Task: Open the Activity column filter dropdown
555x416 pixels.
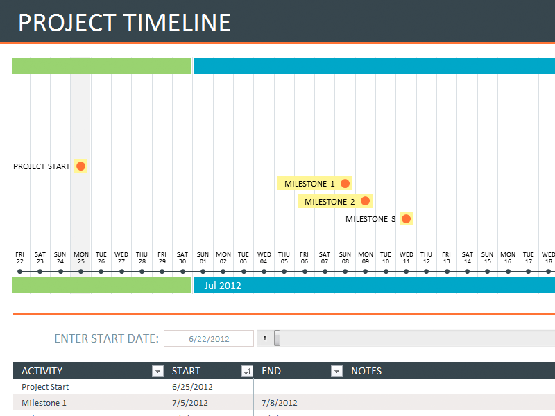Action: (157, 372)
